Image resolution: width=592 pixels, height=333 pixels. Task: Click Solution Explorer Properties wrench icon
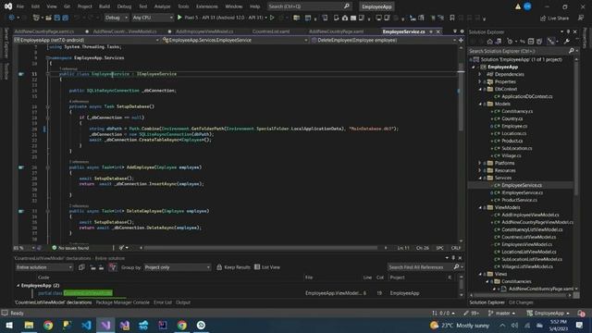[x=567, y=42]
